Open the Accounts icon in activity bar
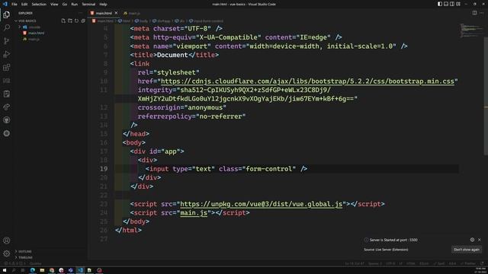This screenshot has height=274, width=488. pyautogui.click(x=7, y=241)
